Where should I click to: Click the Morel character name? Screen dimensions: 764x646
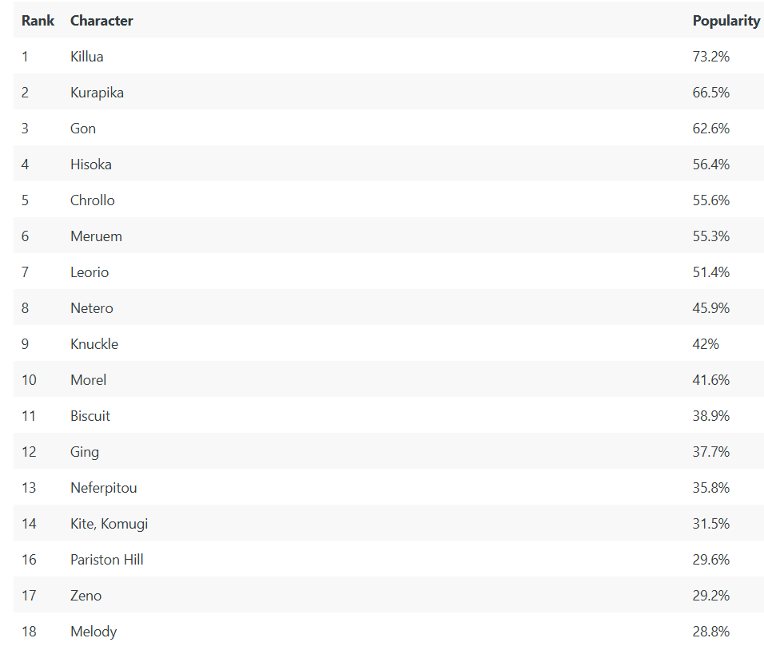[x=88, y=380]
